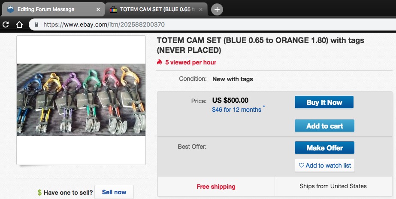This screenshot has height=199, width=396.
Task: Click the green dollar sign icon
Action: click(x=39, y=192)
